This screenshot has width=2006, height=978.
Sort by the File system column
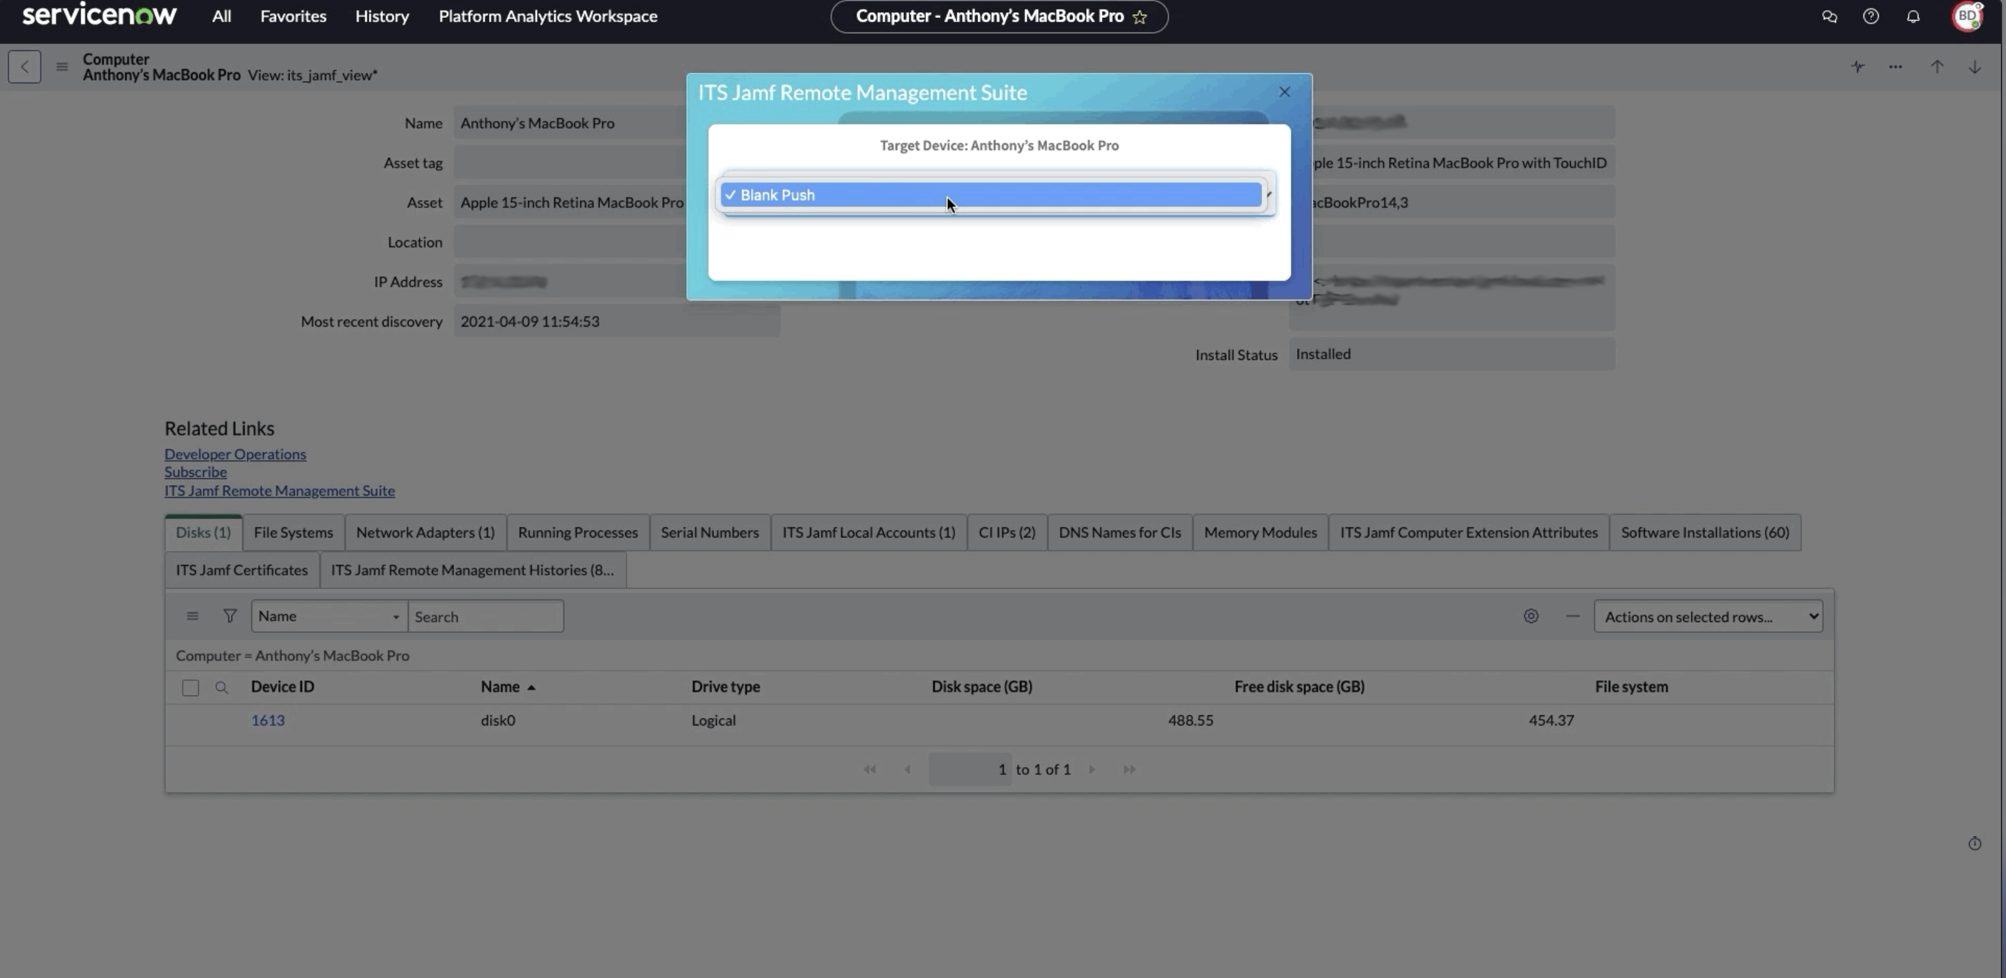coord(1631,687)
